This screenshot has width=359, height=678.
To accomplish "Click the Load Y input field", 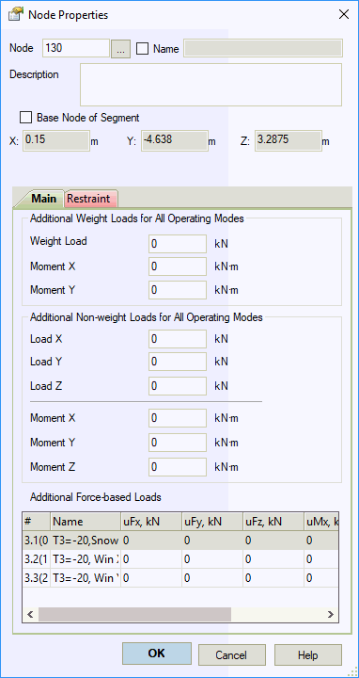I will (x=178, y=362).
